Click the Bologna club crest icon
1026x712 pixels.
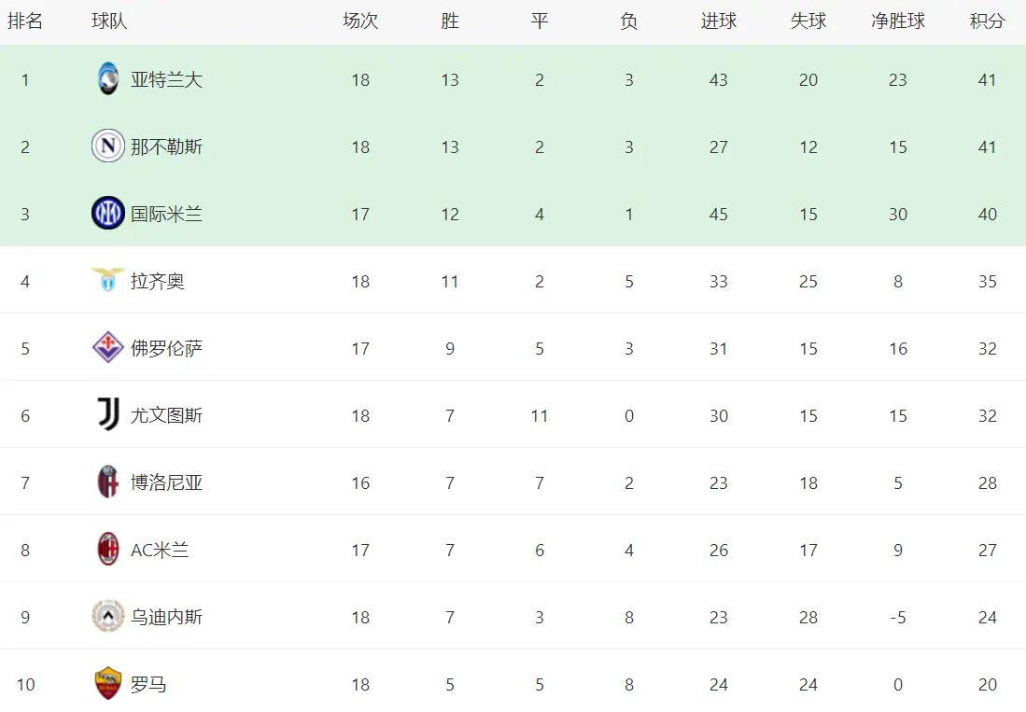click(x=108, y=482)
